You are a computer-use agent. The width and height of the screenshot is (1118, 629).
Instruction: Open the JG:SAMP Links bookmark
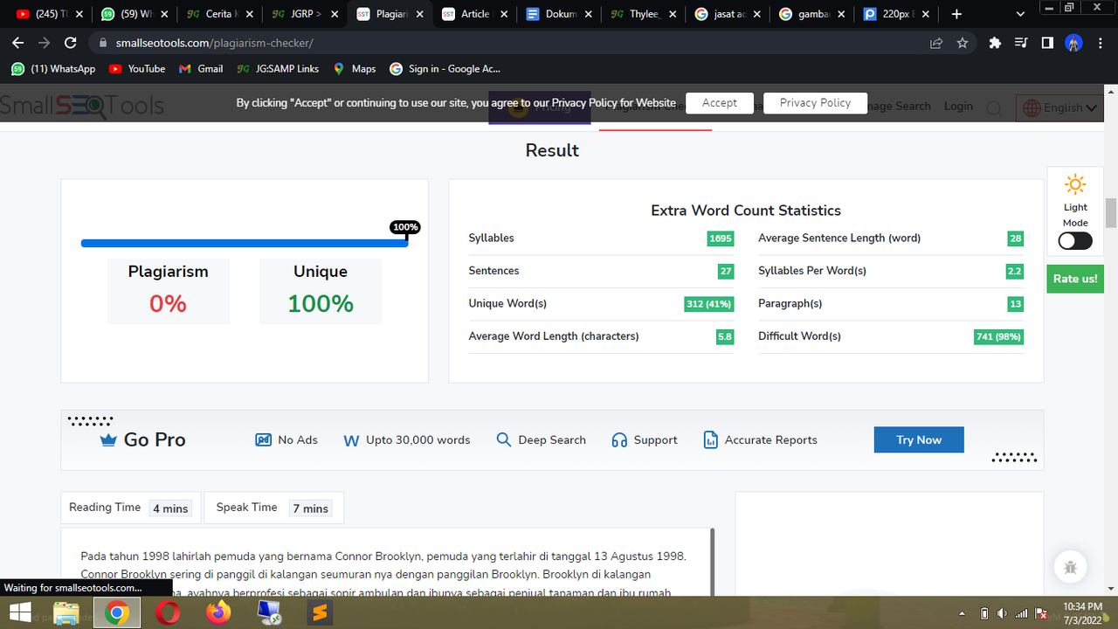coord(278,69)
